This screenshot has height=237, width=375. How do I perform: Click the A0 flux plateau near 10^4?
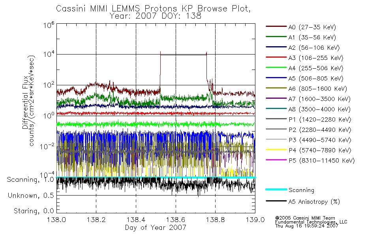coord(184,55)
